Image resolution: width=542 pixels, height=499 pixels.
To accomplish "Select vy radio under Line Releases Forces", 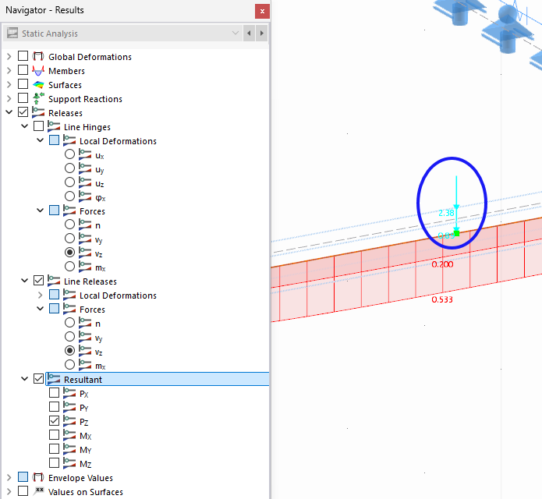I will click(x=70, y=337).
